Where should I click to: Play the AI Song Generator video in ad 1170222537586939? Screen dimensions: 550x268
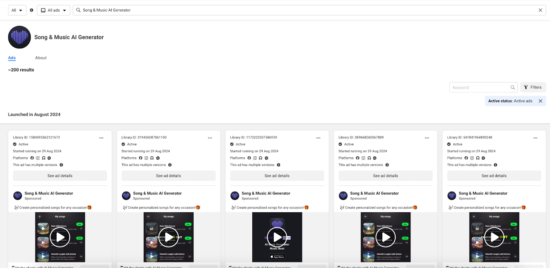[277, 237]
